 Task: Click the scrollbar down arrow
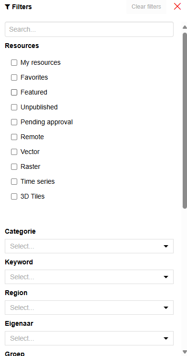click(185, 352)
